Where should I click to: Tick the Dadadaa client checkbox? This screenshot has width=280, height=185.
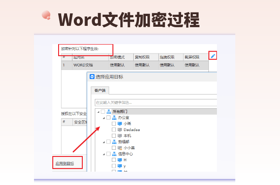114,130
